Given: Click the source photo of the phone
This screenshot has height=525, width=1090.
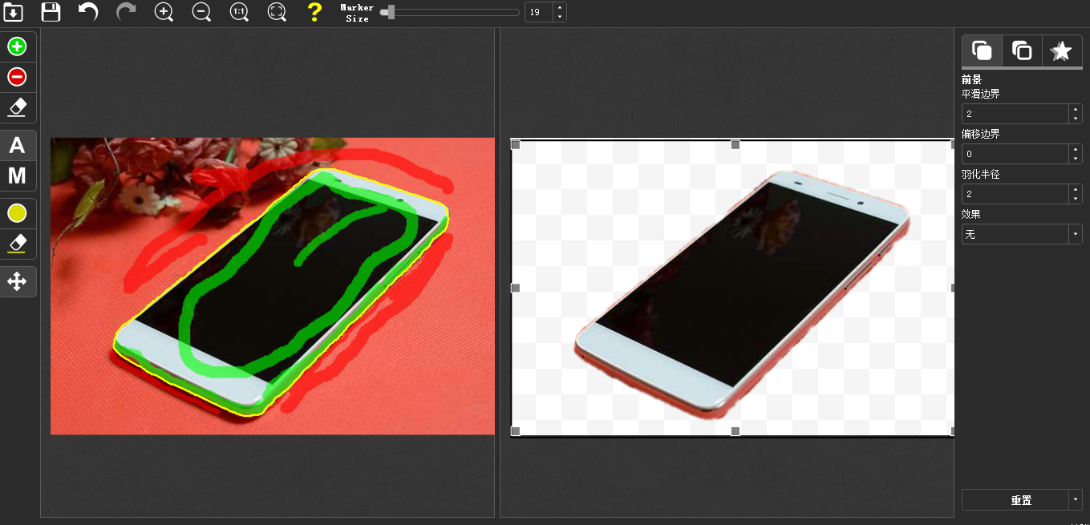Looking at the screenshot, I should coord(273,286).
